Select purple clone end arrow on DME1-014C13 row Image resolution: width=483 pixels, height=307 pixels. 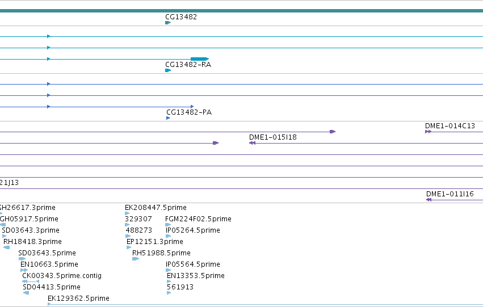pyautogui.click(x=333, y=132)
